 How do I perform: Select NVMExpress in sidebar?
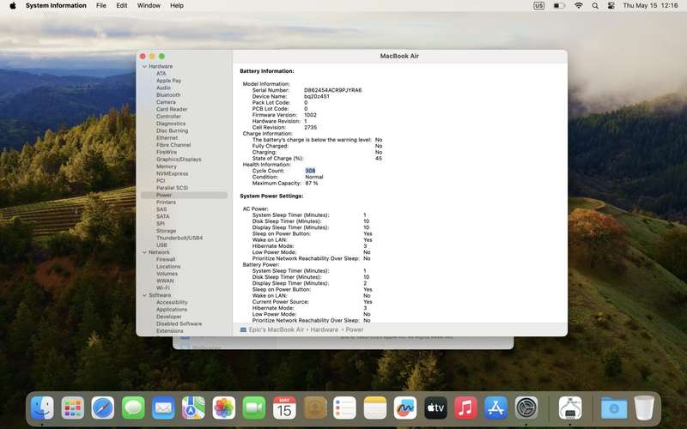[x=173, y=174]
